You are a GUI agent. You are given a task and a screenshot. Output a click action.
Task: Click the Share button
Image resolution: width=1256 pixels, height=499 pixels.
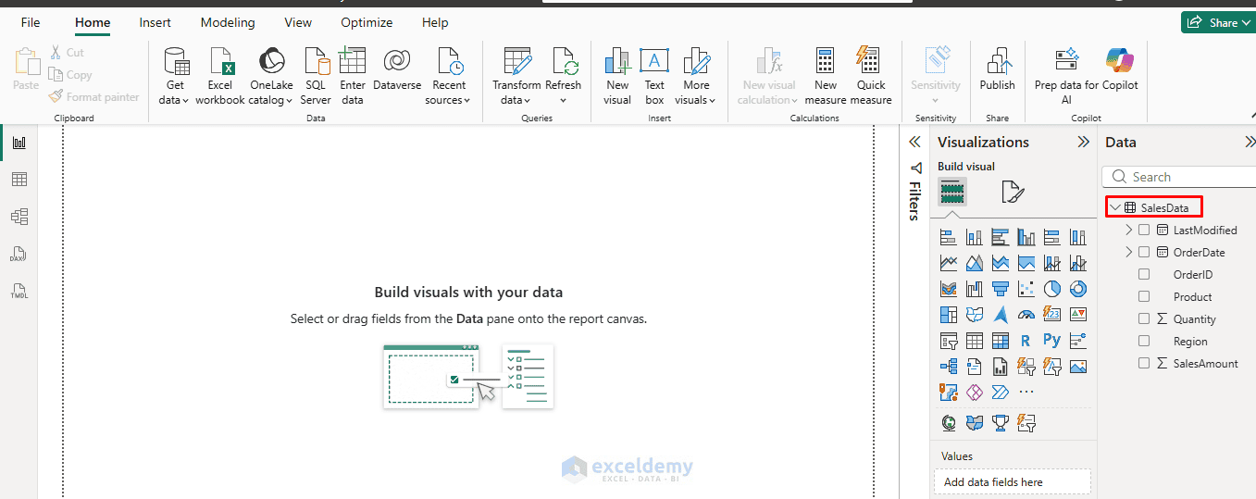point(1218,22)
